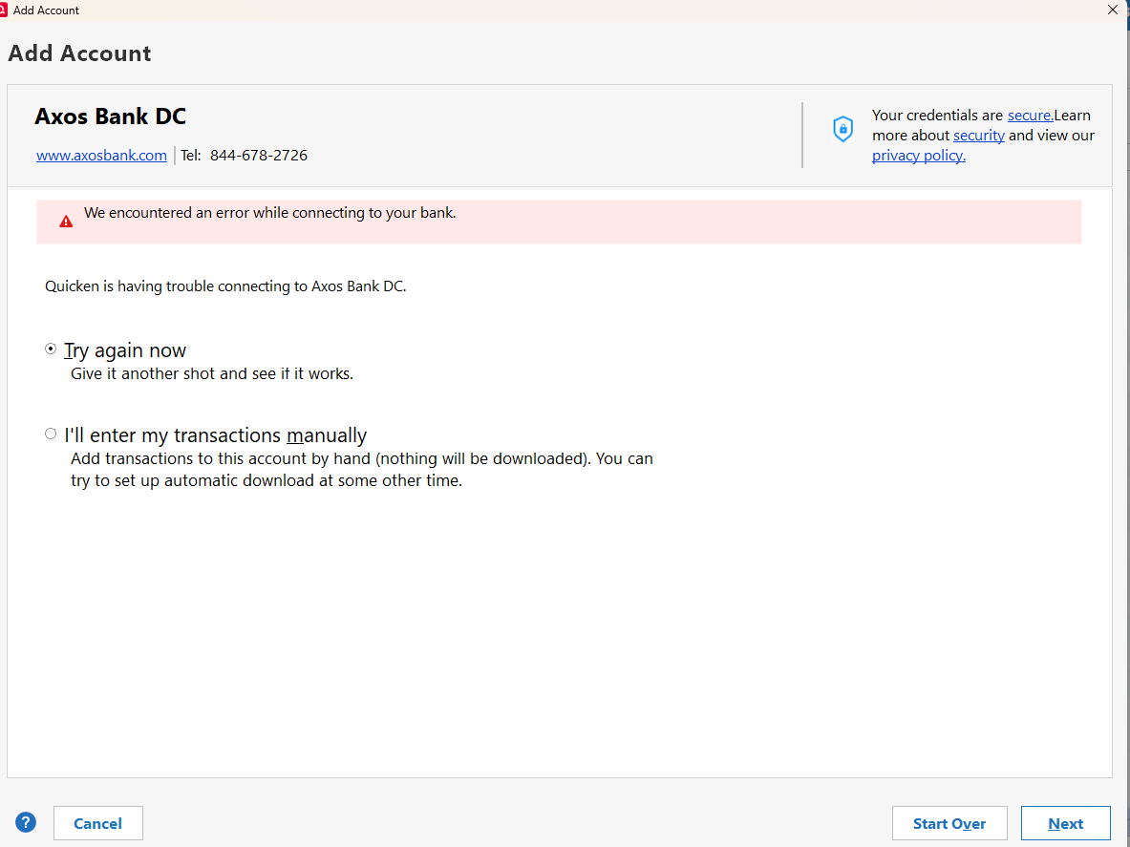Open the secure credentials link
1130x847 pixels.
pyautogui.click(x=1030, y=116)
